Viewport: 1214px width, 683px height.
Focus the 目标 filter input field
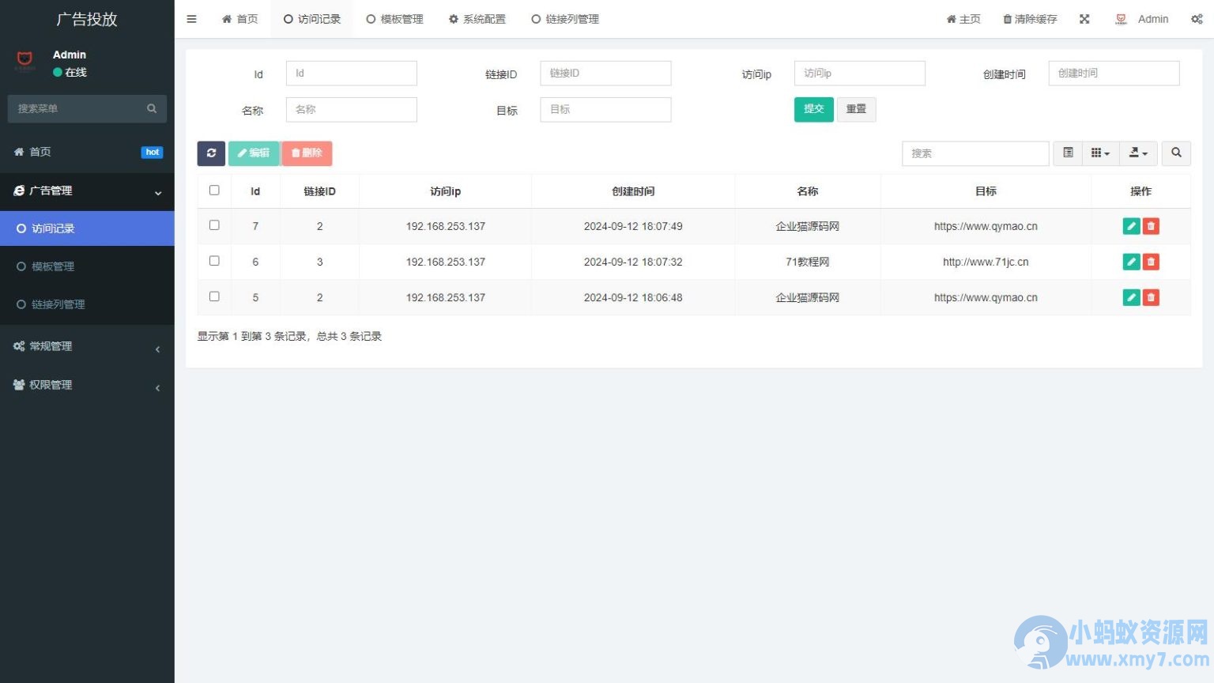pyautogui.click(x=605, y=109)
